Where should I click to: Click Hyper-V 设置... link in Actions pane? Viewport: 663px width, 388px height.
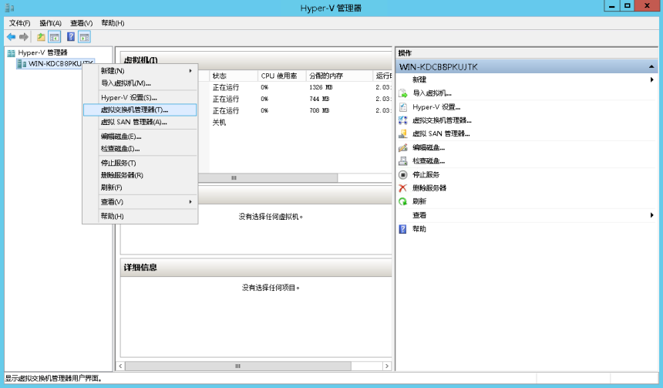click(x=436, y=107)
